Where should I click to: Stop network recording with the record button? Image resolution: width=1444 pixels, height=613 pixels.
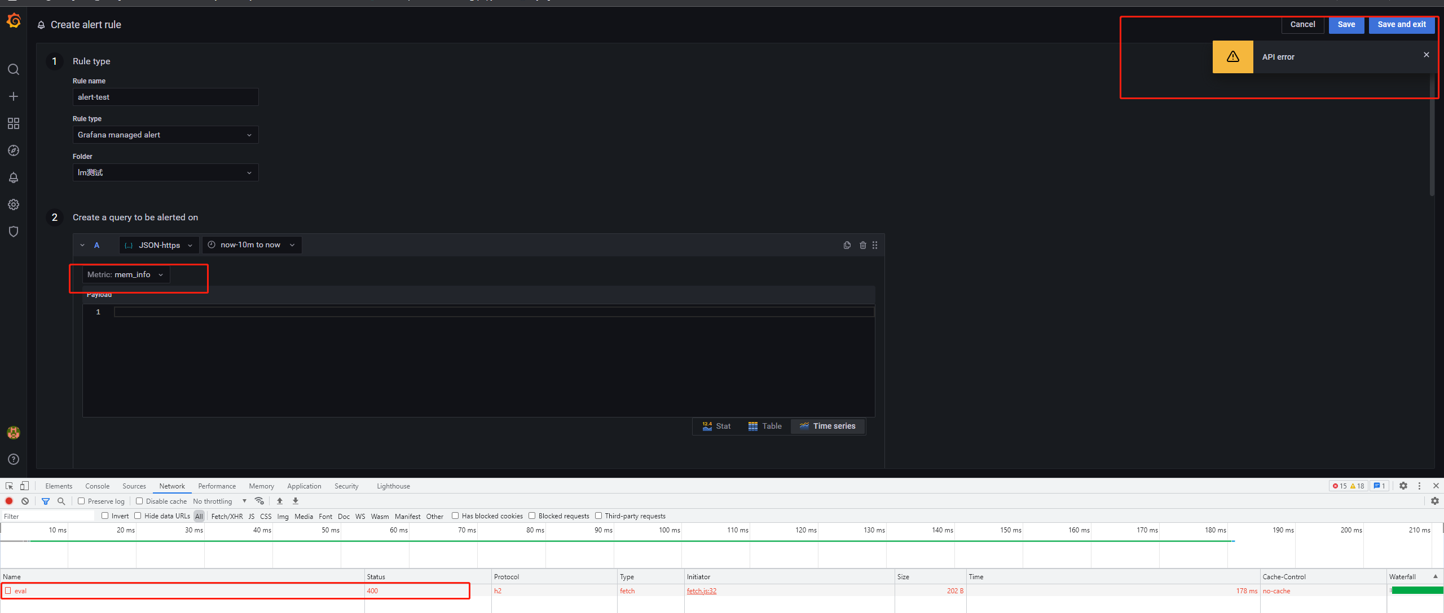tap(9, 501)
